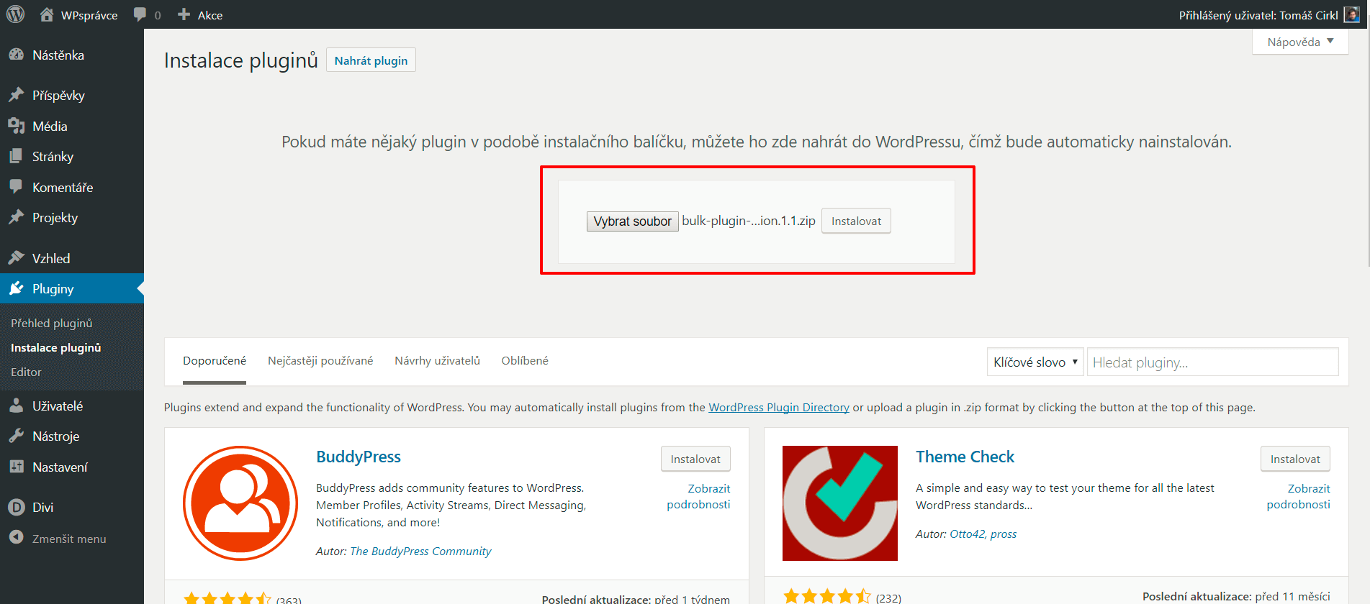Click Instalovat next to the zip file

point(856,221)
